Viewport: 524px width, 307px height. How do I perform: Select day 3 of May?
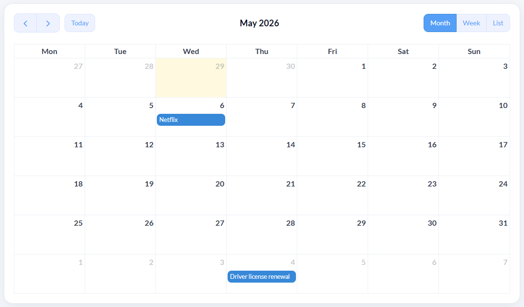click(x=474, y=78)
